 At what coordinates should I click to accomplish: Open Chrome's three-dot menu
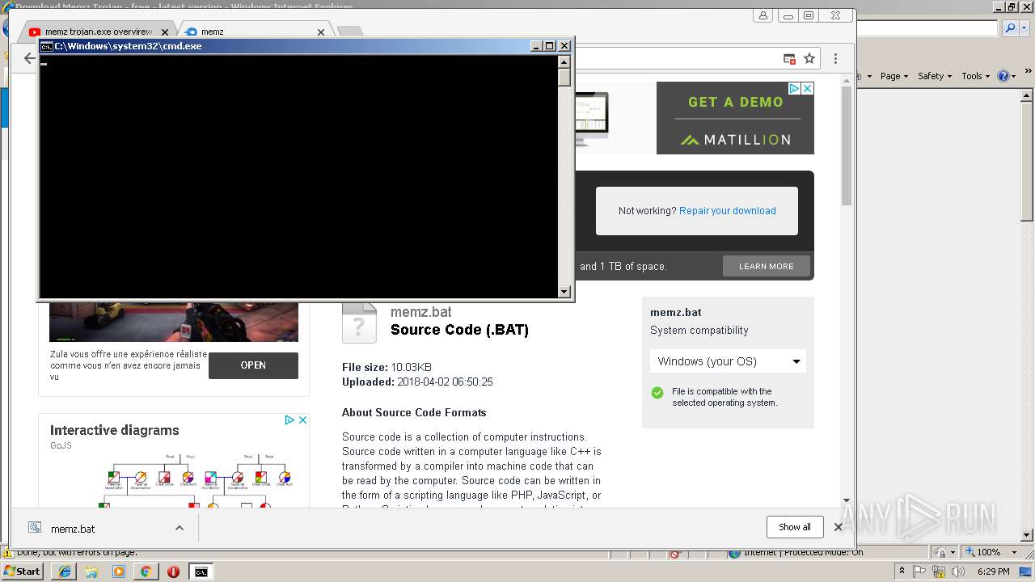pos(835,59)
